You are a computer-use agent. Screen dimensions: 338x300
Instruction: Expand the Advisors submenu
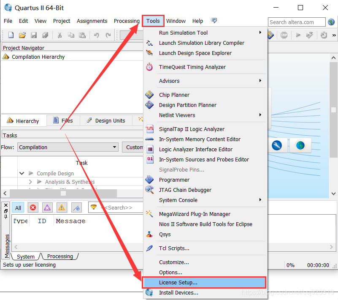point(260,81)
